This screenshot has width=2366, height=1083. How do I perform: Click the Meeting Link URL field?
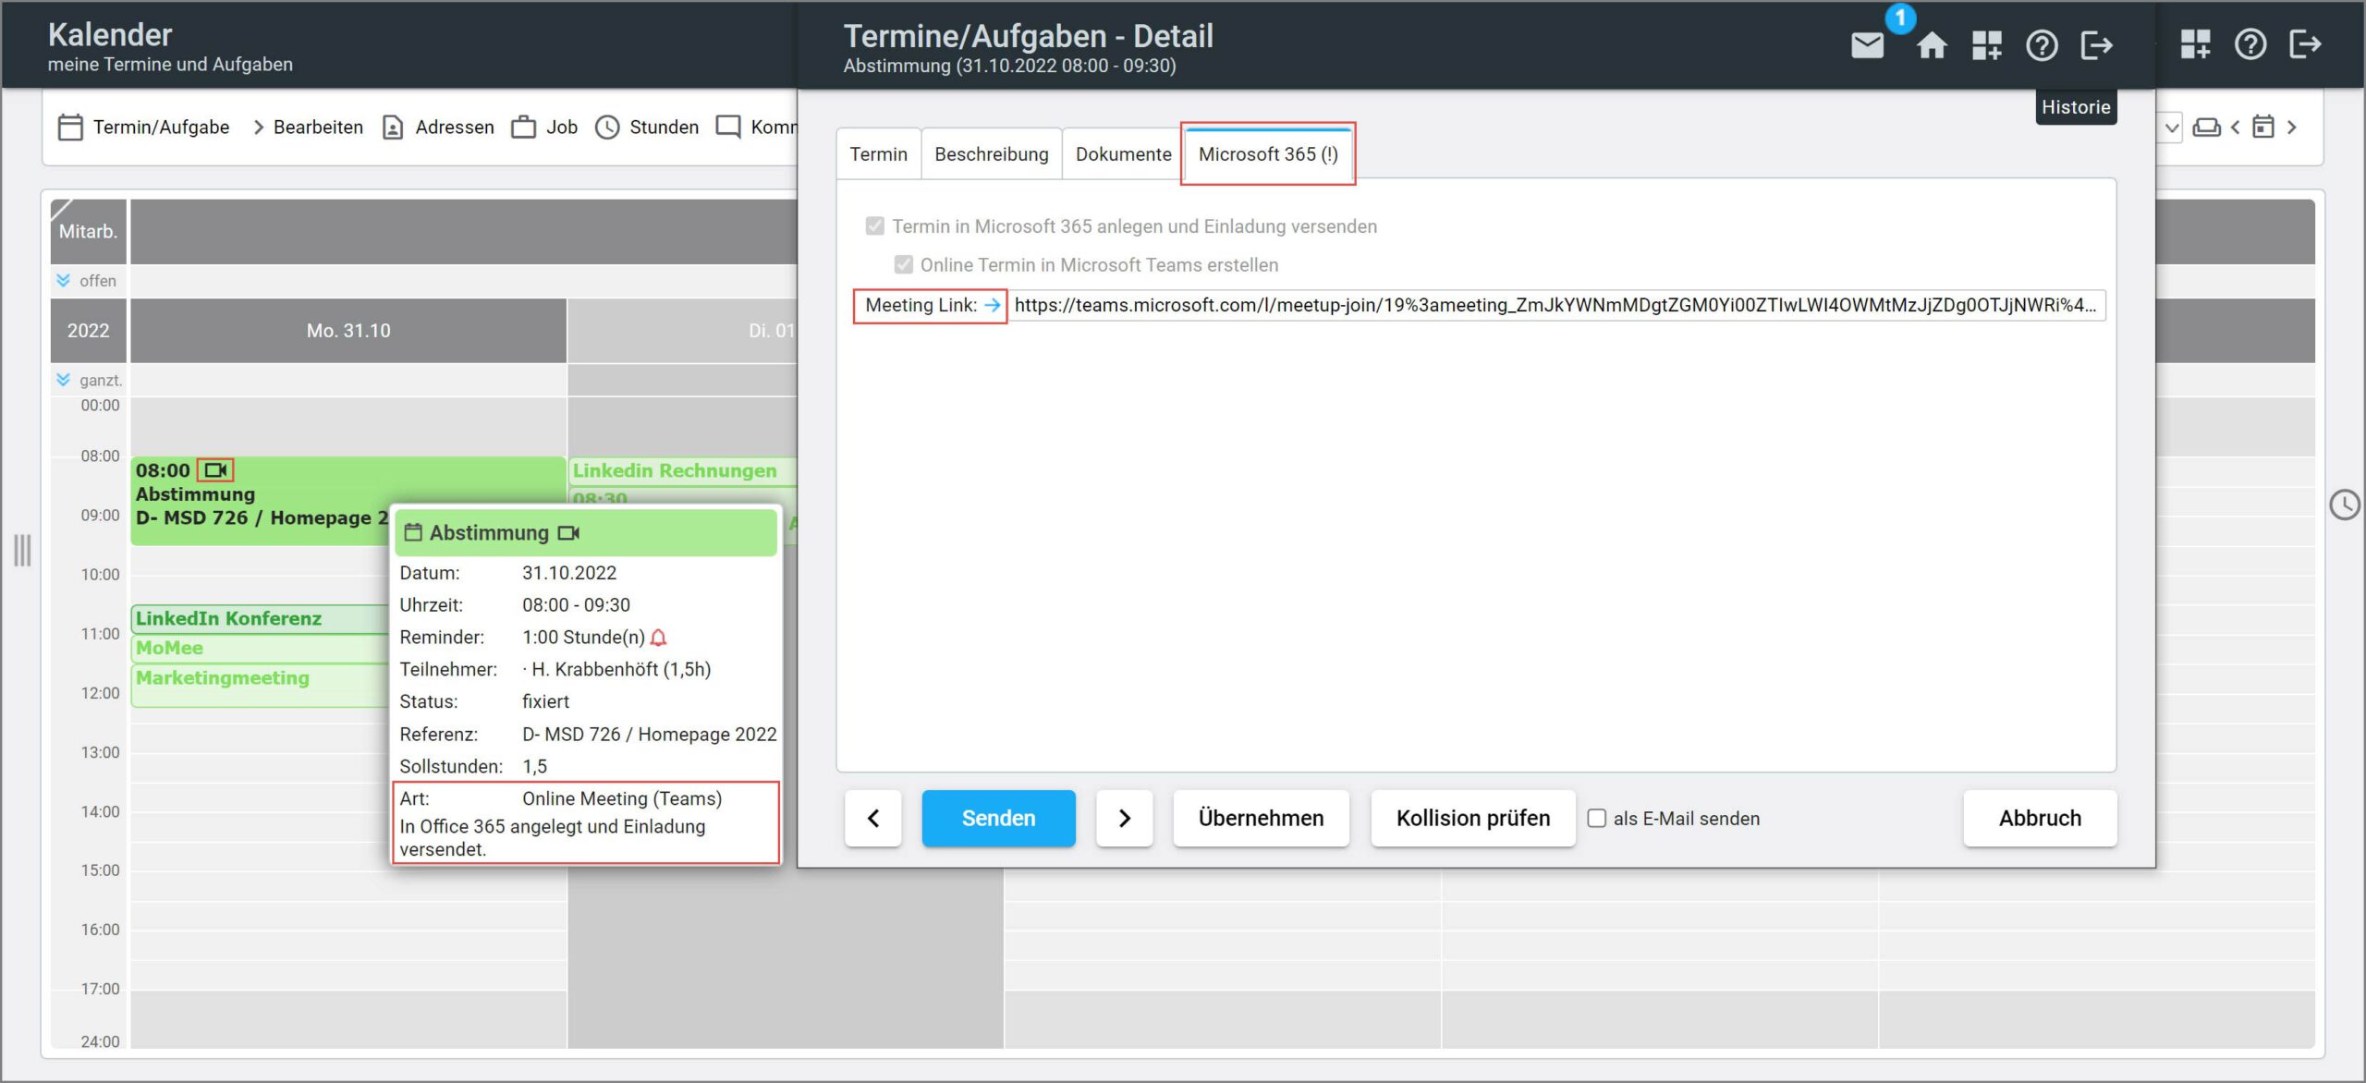[x=1555, y=305]
